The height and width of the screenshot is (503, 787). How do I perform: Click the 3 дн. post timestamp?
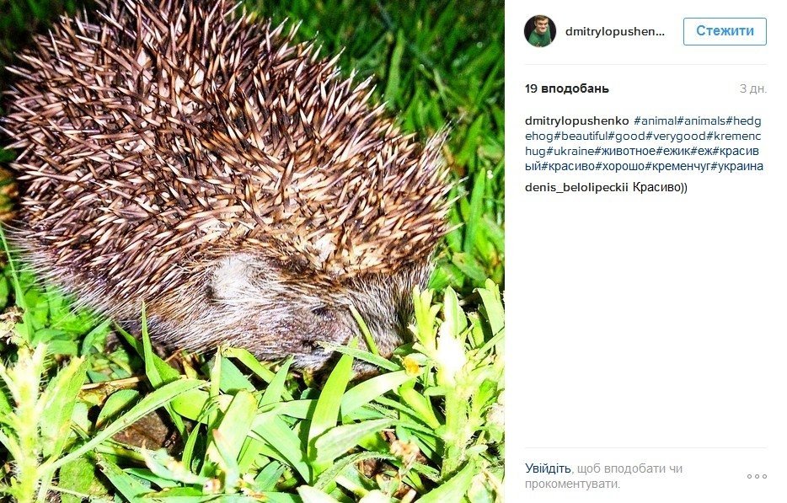coord(752,88)
